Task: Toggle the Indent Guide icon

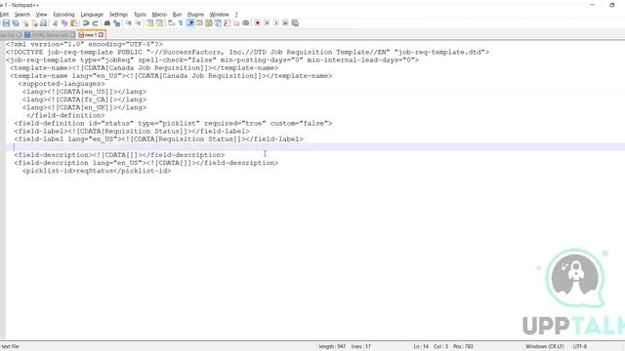Action: [190, 23]
